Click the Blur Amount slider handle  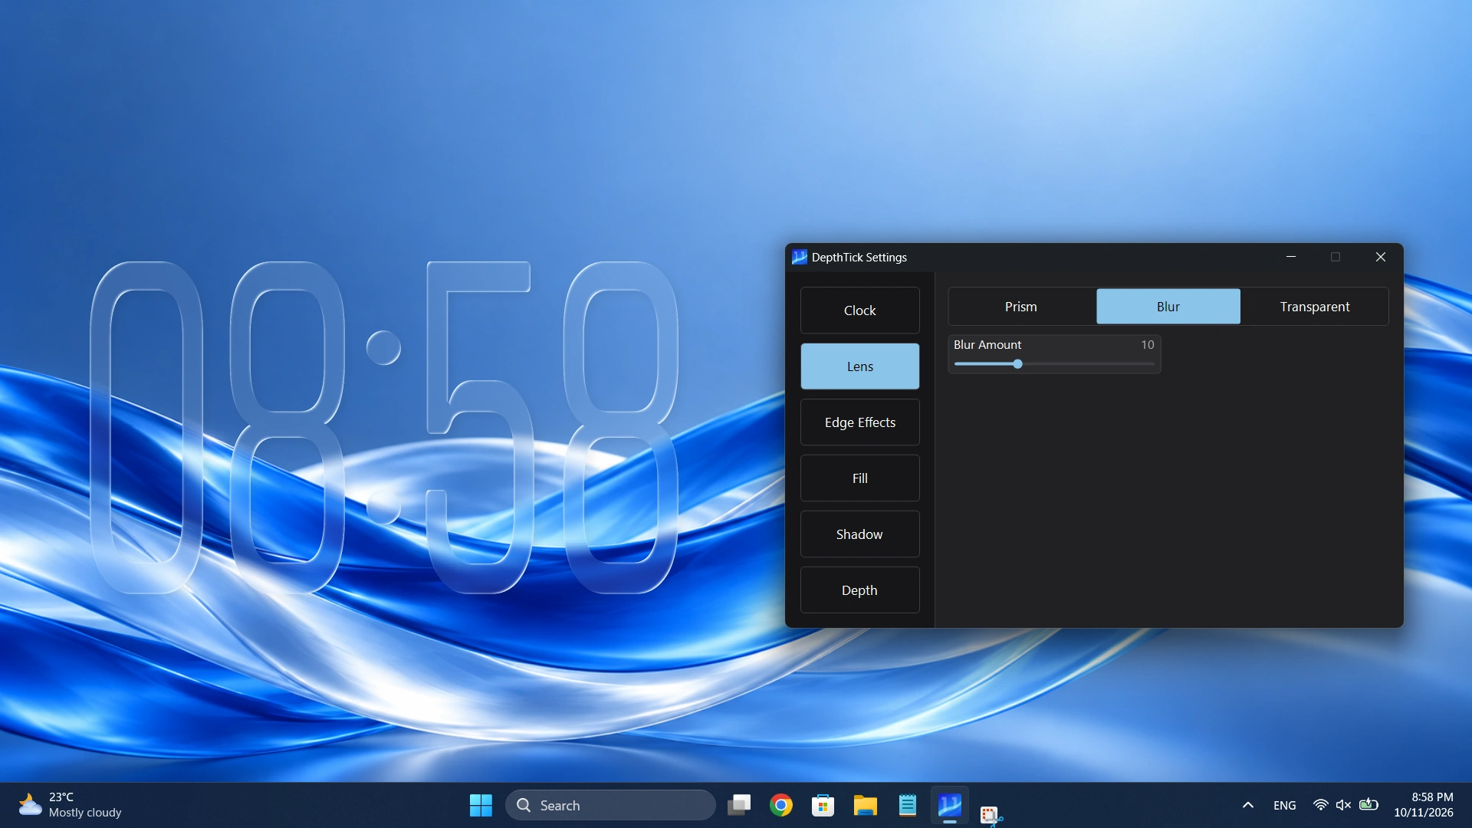[x=1017, y=364]
